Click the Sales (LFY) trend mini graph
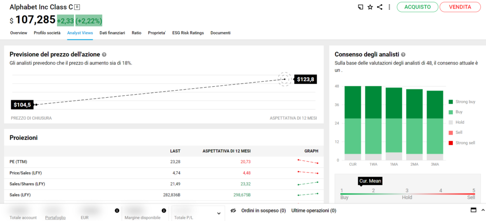This screenshot has height=221, width=486. point(308,195)
